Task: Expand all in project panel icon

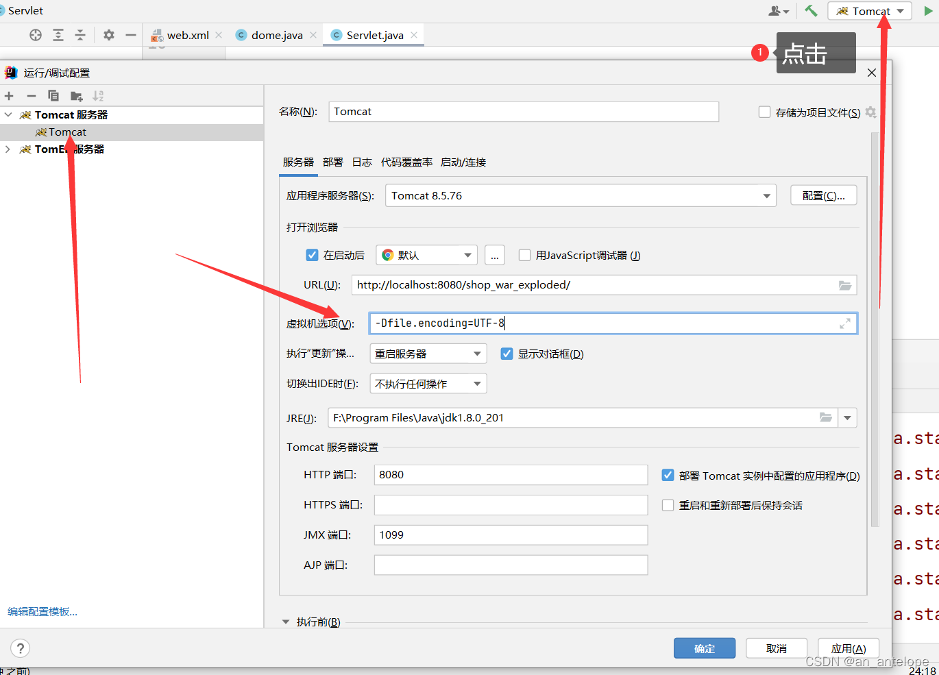Action: click(x=58, y=35)
